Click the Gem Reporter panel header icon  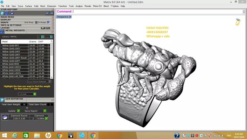point(2,99)
